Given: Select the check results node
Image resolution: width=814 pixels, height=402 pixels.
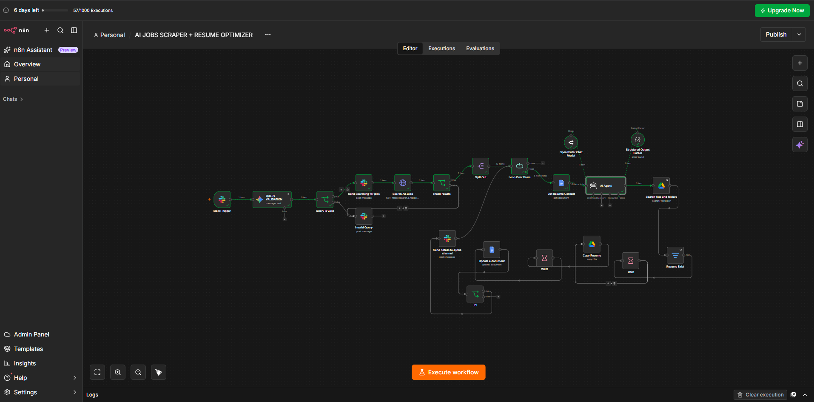Looking at the screenshot, I should point(442,183).
